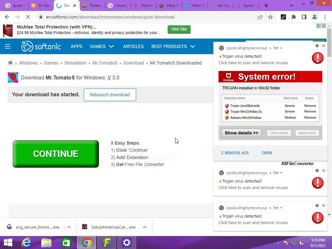The image size is (332, 249).
Task: Click REMOVE ADS in the notification
Action: point(235,153)
